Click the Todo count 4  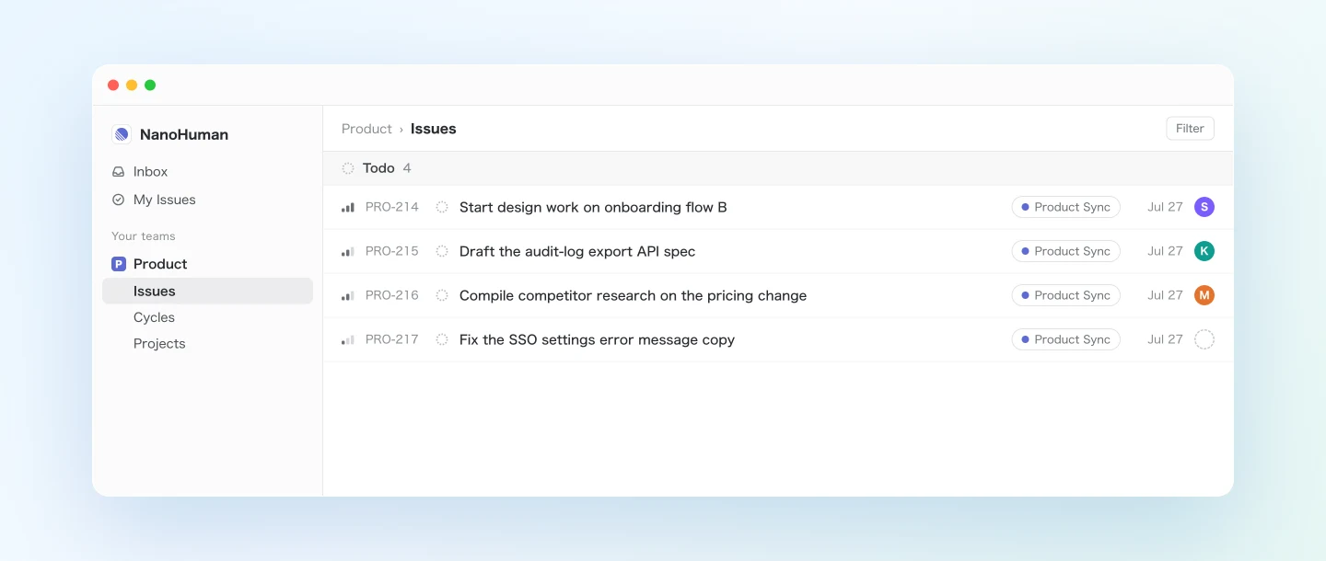click(x=407, y=168)
